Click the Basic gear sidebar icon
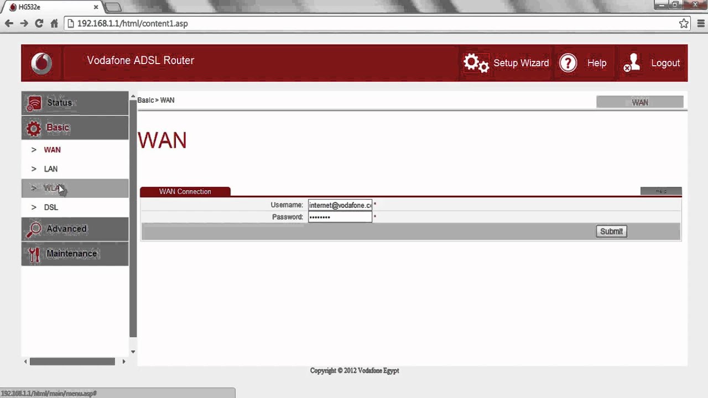The width and height of the screenshot is (708, 398). [x=34, y=129]
